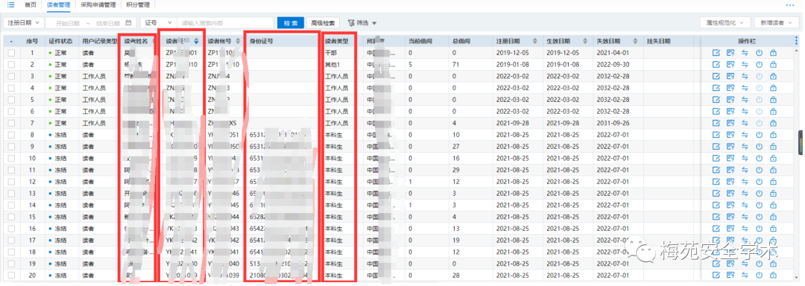Select the checkbox for row 18
Viewport: 805px width, 286px height.
pos(11,252)
